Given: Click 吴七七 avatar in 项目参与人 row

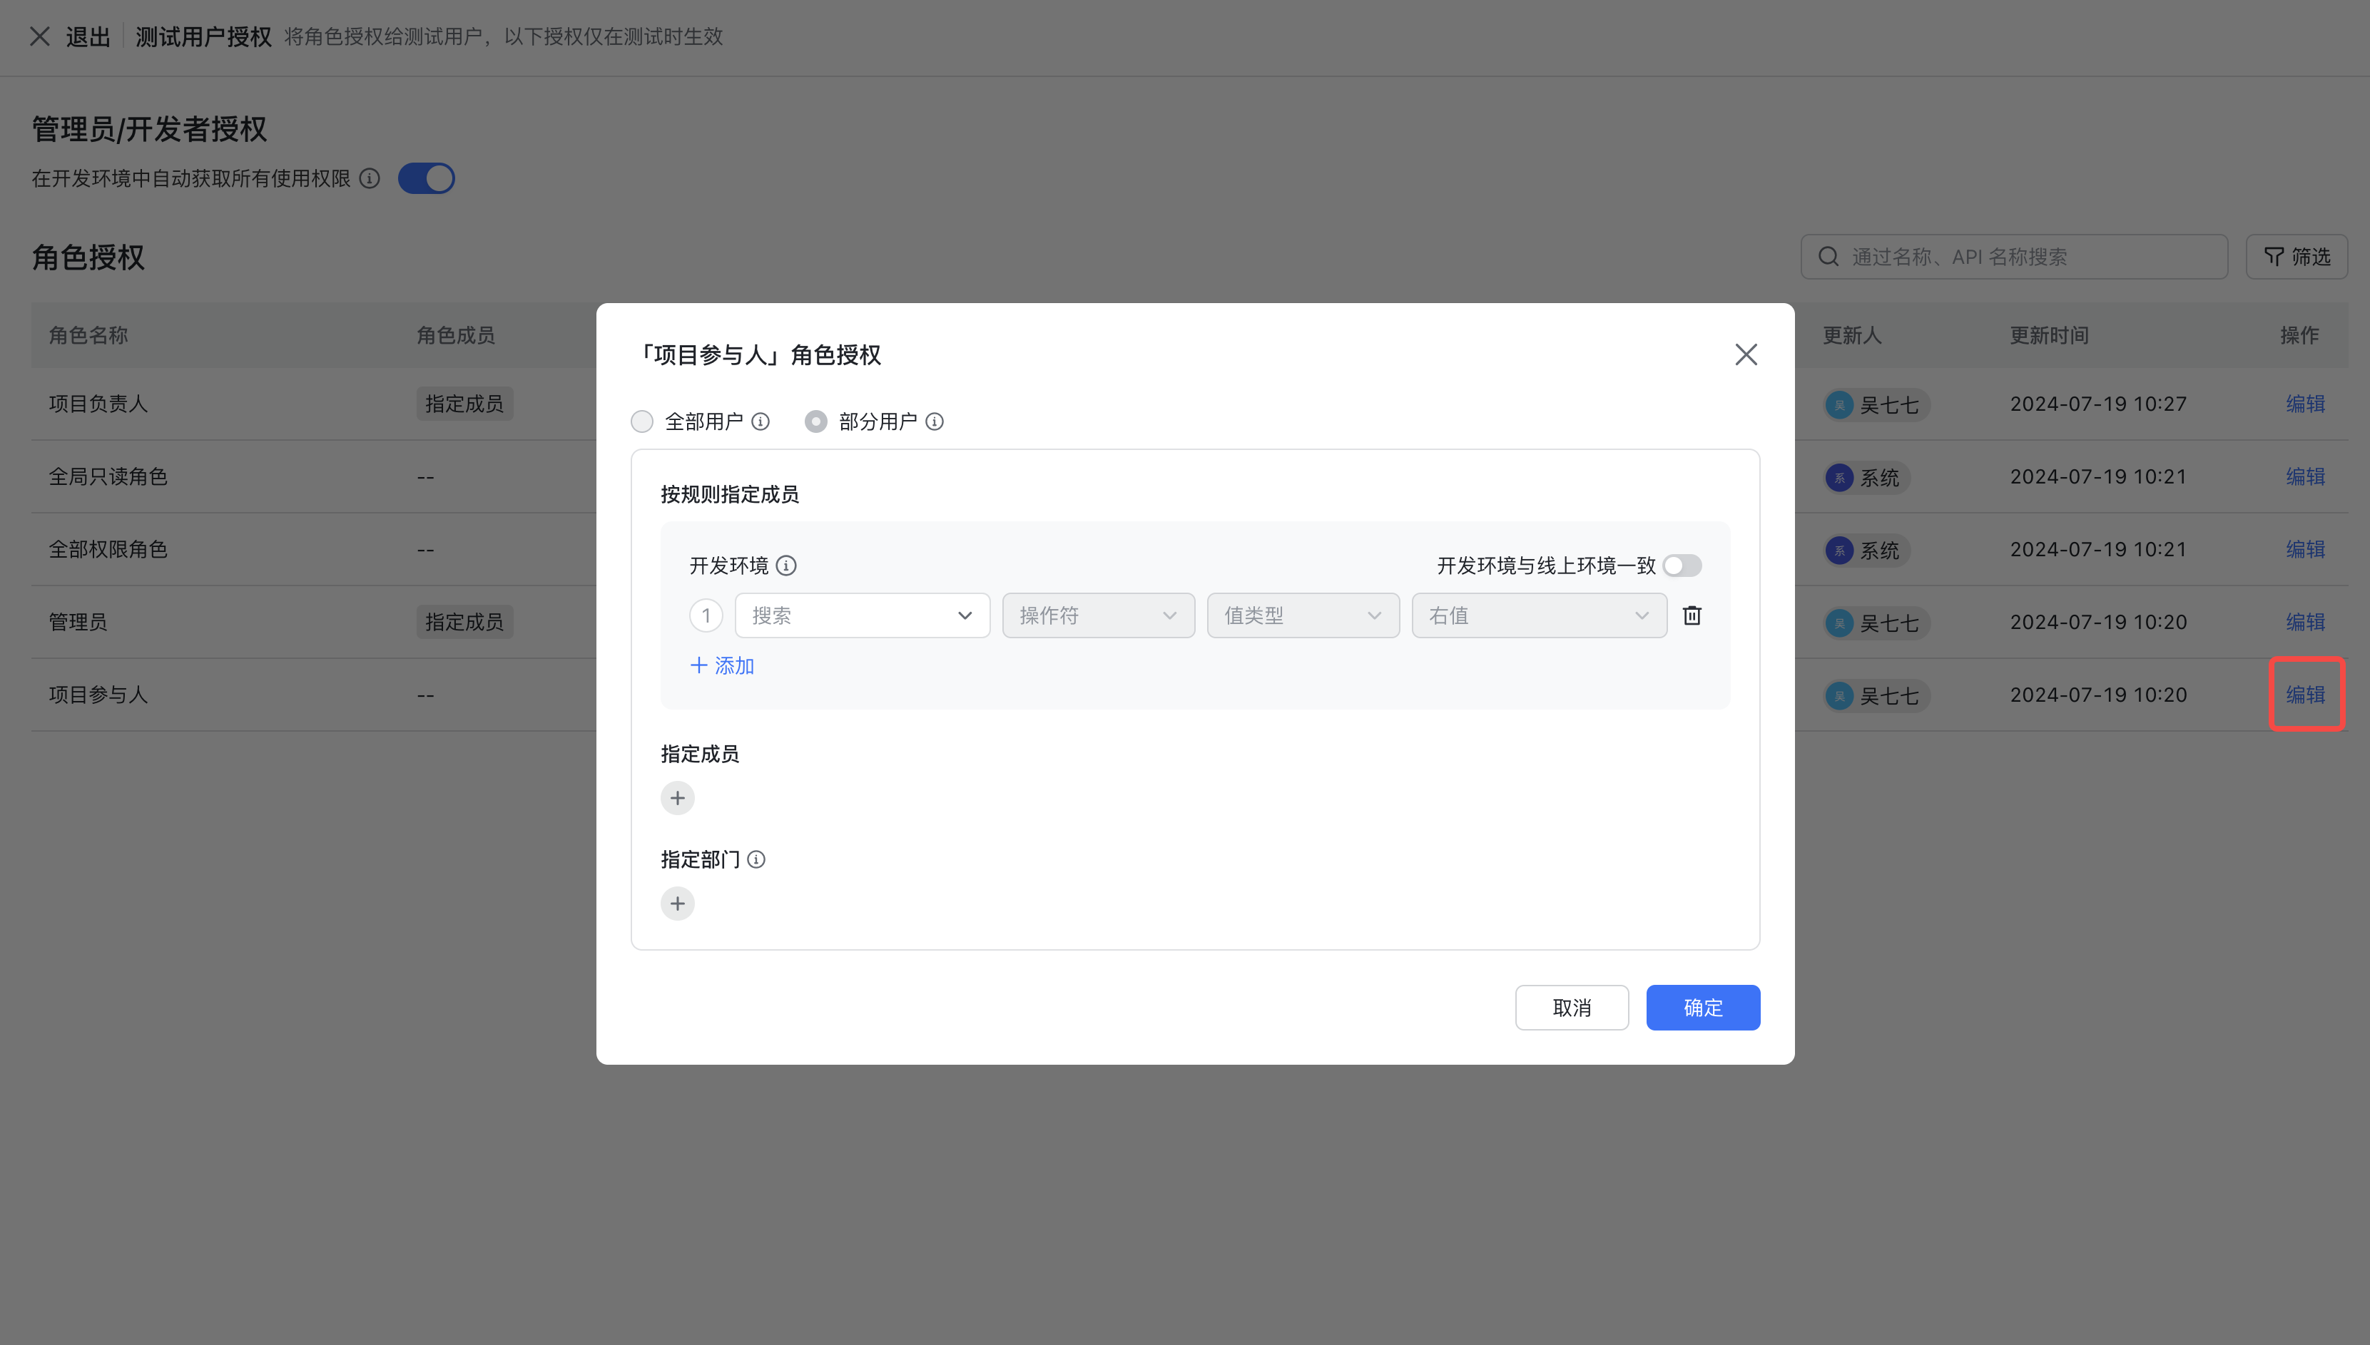Looking at the screenshot, I should point(1838,695).
